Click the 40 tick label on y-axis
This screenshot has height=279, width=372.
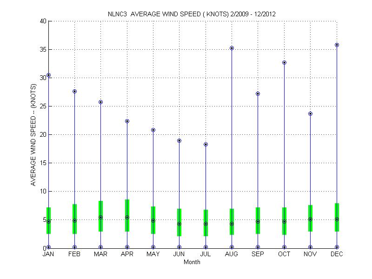click(x=42, y=21)
